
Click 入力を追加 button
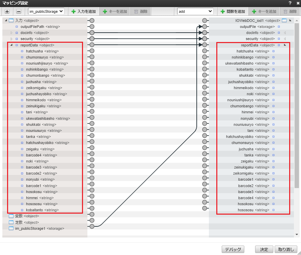[x=83, y=11]
